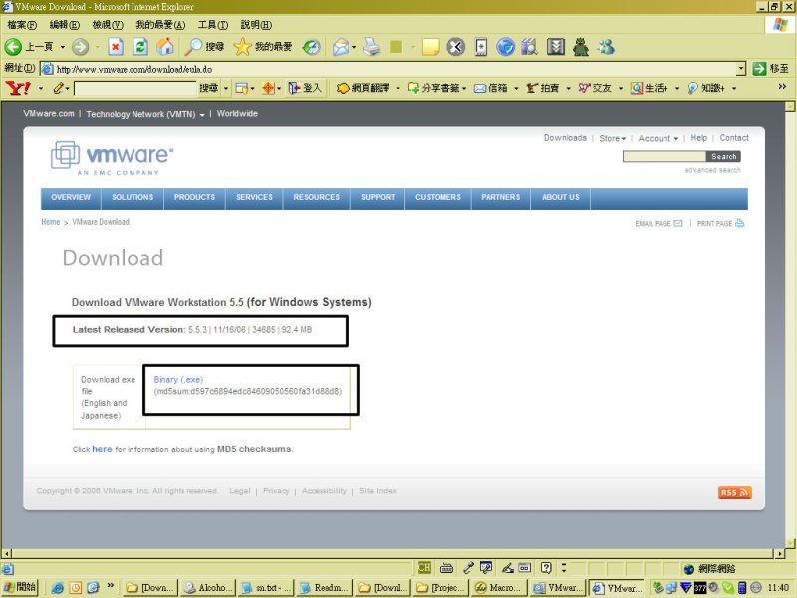Click the VMware logo

coord(113,158)
